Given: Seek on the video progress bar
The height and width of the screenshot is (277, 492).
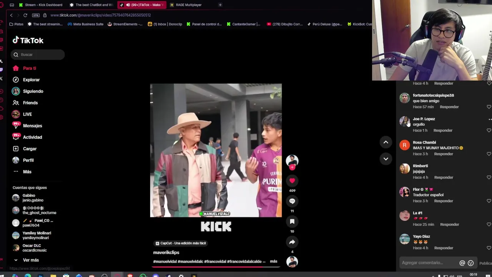Looking at the screenshot, I should tap(215, 266).
